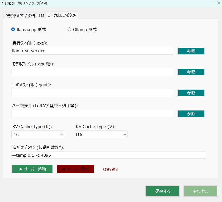The height and width of the screenshot is (202, 222).
Task: Open the KV Cache Type (K) dropdown
Action: (38, 134)
